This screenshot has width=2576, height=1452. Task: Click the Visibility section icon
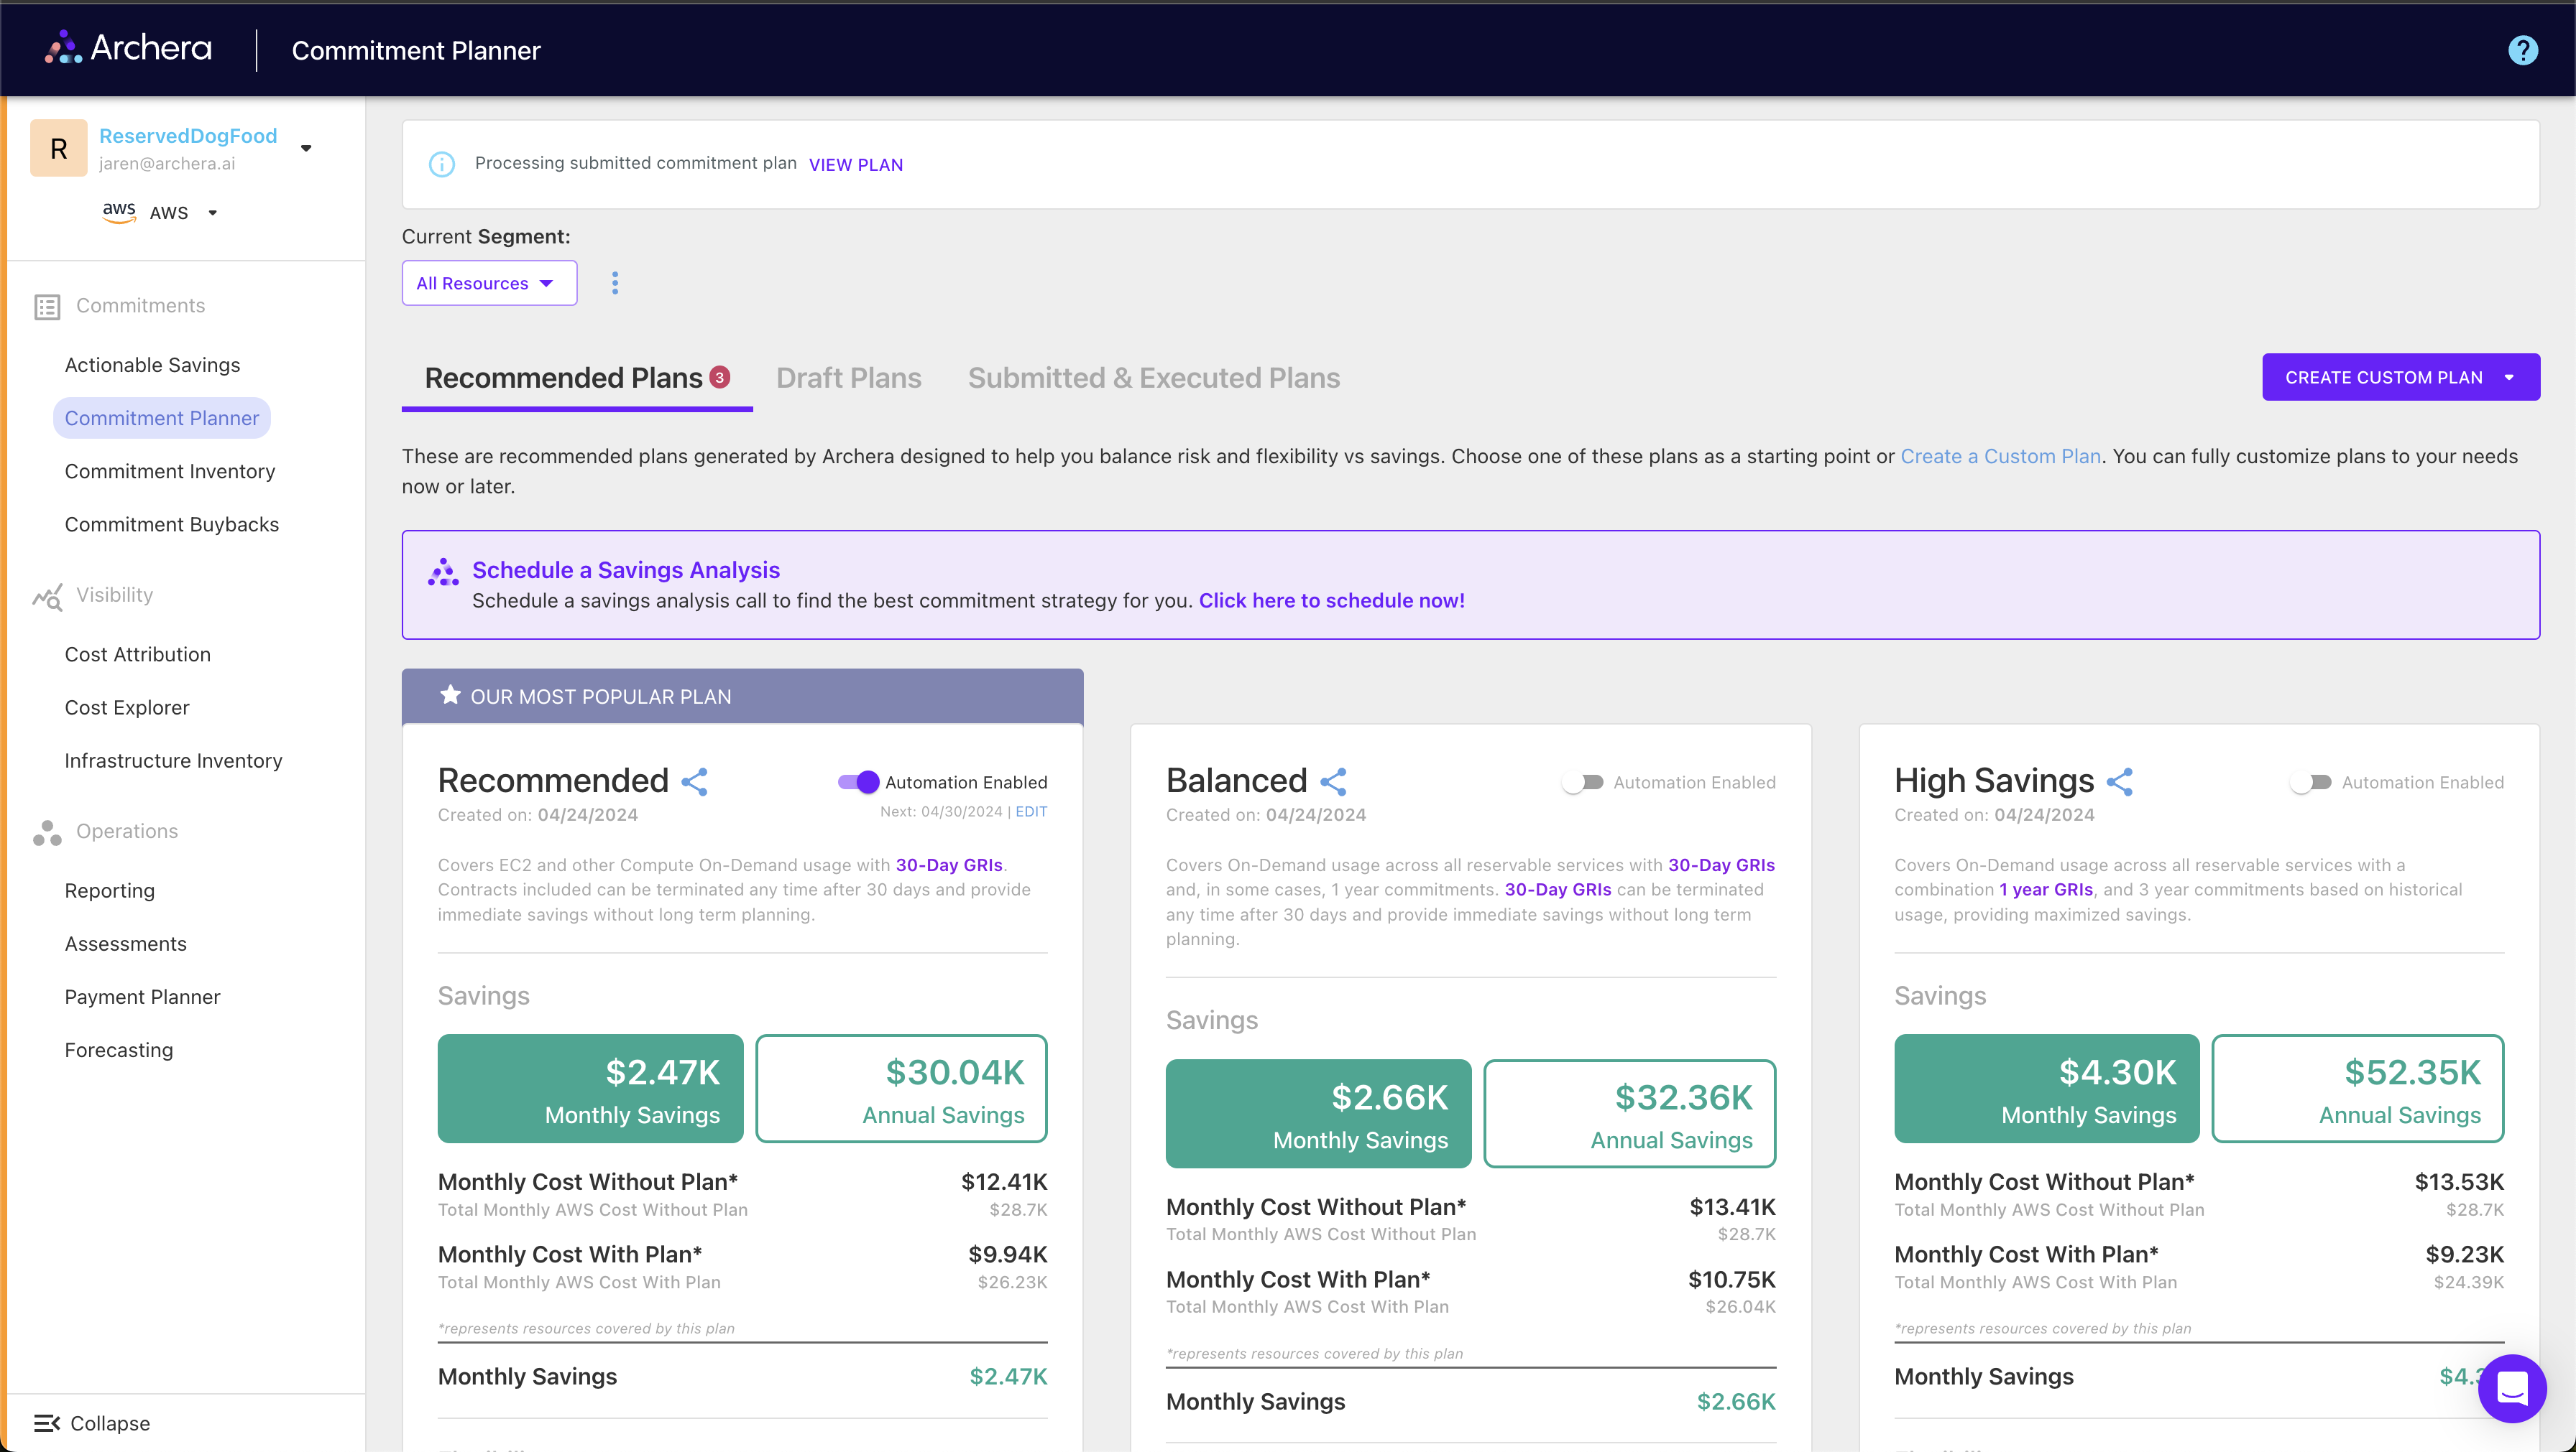(x=46, y=595)
